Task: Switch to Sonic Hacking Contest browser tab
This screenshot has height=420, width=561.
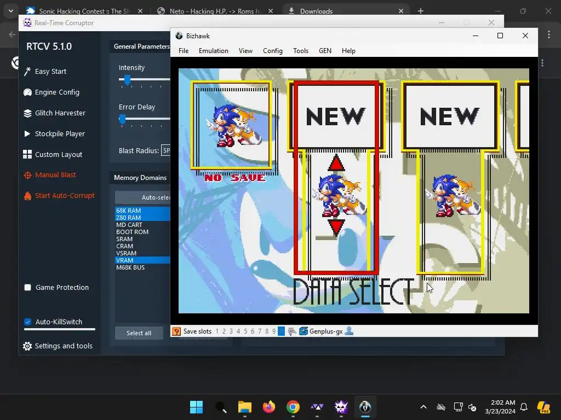Action: (84, 11)
